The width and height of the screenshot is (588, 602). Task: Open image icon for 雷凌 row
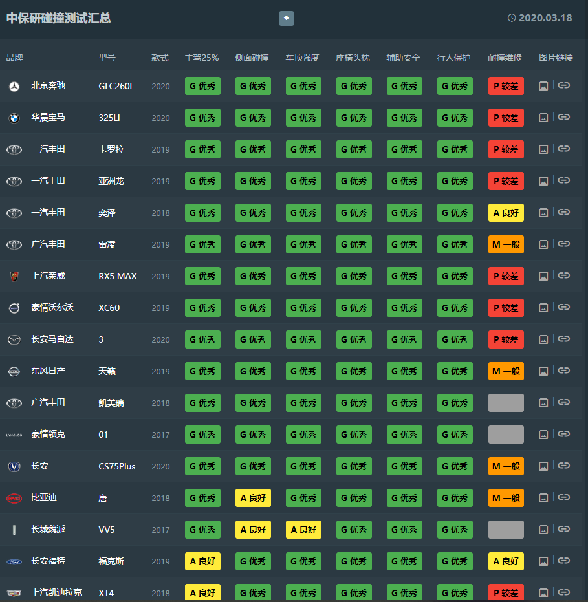tap(543, 244)
